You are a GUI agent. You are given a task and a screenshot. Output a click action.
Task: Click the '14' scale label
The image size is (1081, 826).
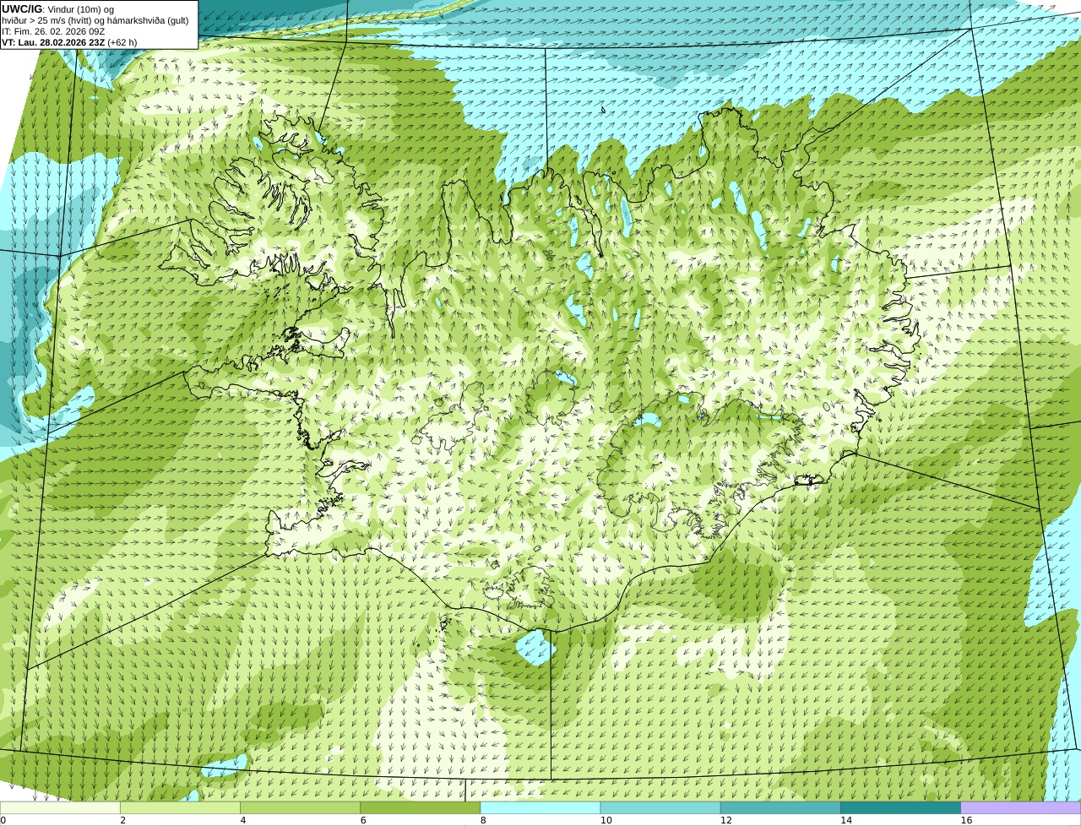(846, 820)
